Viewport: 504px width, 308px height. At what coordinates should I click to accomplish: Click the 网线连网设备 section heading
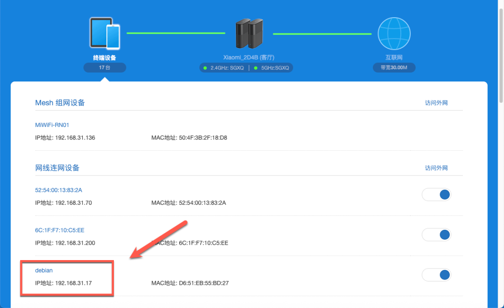pos(57,168)
